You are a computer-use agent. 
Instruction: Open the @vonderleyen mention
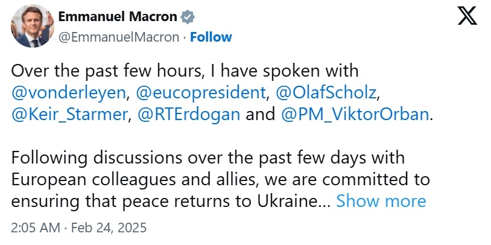click(x=68, y=93)
